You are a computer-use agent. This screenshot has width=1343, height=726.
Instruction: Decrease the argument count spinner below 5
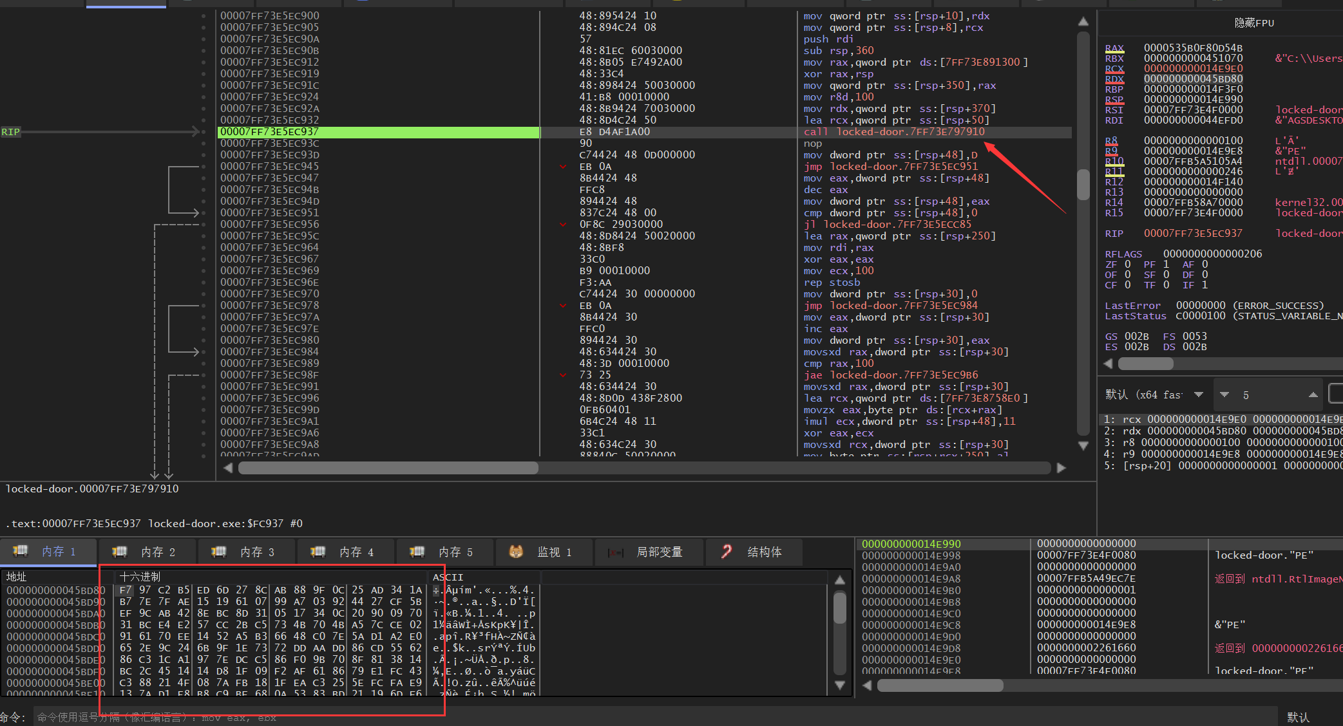(1224, 395)
